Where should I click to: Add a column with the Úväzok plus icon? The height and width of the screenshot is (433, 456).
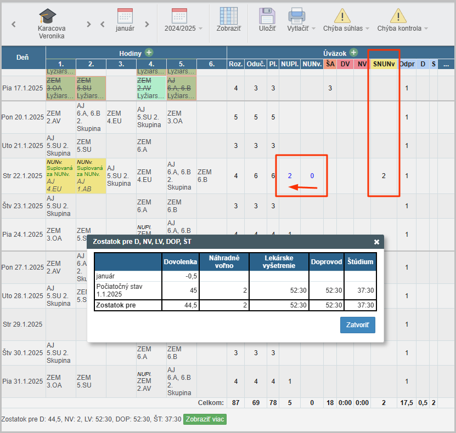353,53
